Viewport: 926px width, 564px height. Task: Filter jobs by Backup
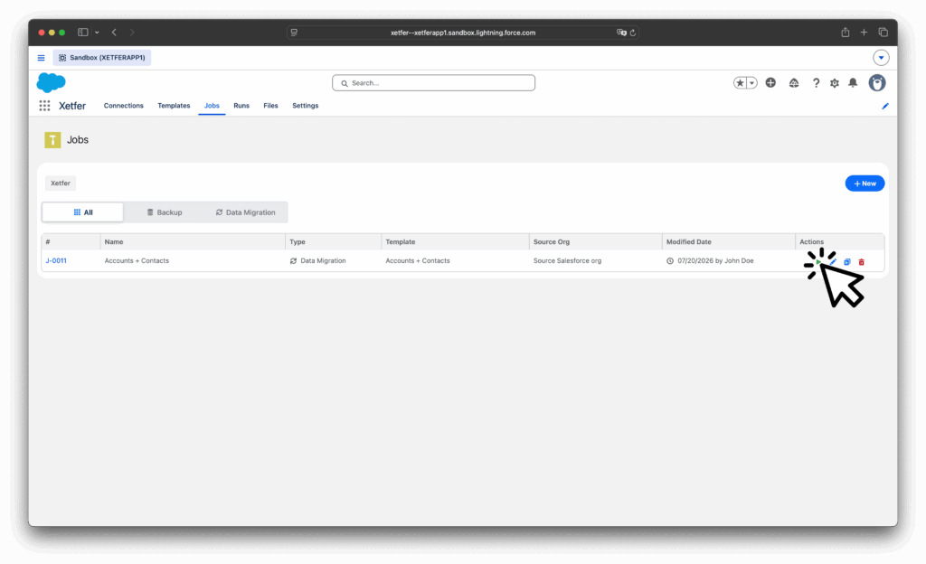[165, 212]
